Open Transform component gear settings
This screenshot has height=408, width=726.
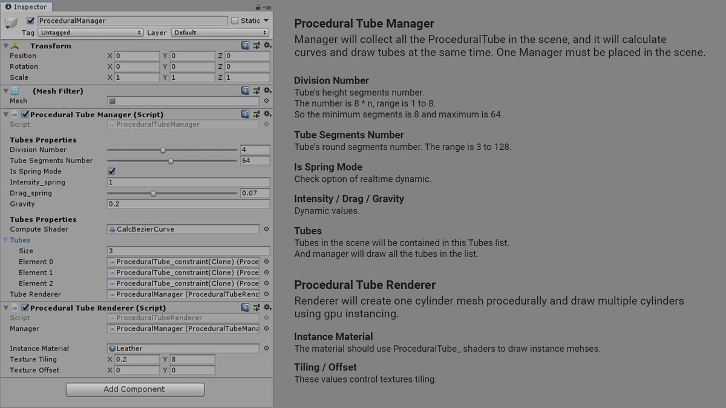267,45
